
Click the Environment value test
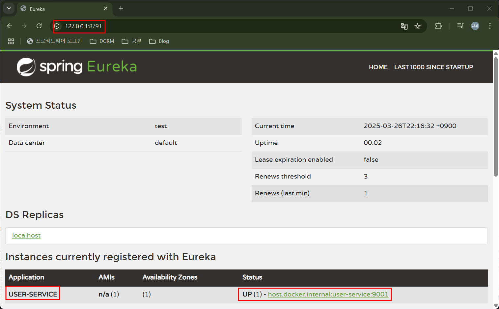coord(161,126)
